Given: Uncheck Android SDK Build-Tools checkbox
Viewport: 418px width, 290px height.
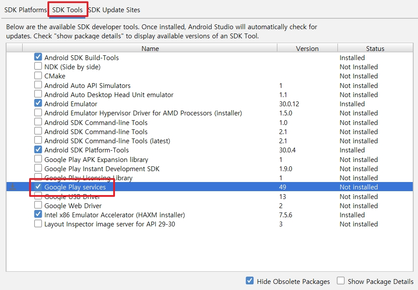Looking at the screenshot, I should pyautogui.click(x=38, y=57).
